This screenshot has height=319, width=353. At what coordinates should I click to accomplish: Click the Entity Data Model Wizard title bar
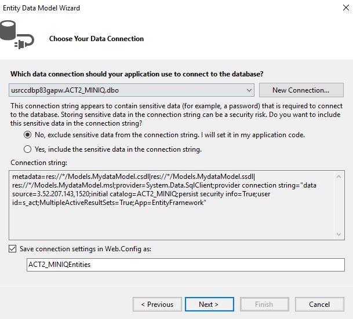pos(145,9)
